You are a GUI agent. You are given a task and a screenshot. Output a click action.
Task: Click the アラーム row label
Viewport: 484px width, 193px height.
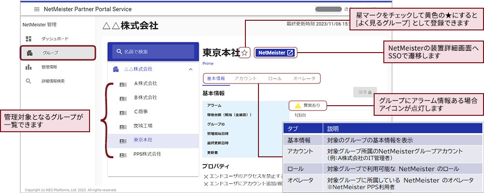(214, 106)
